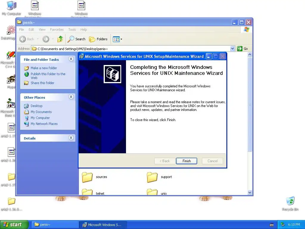Click the Windows flag logo in Explorer
Image resolution: width=305 pixels, height=229 pixels.
(x=246, y=30)
